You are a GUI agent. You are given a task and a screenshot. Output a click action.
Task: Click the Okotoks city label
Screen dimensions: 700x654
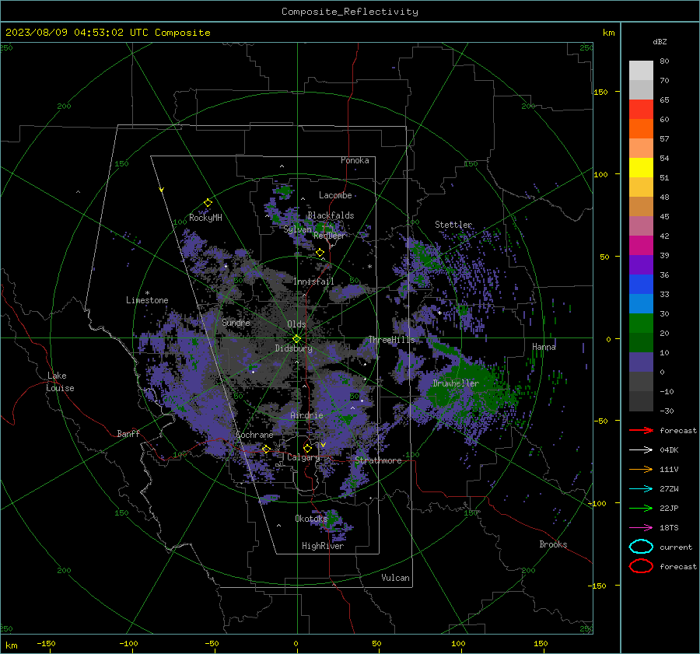(311, 518)
